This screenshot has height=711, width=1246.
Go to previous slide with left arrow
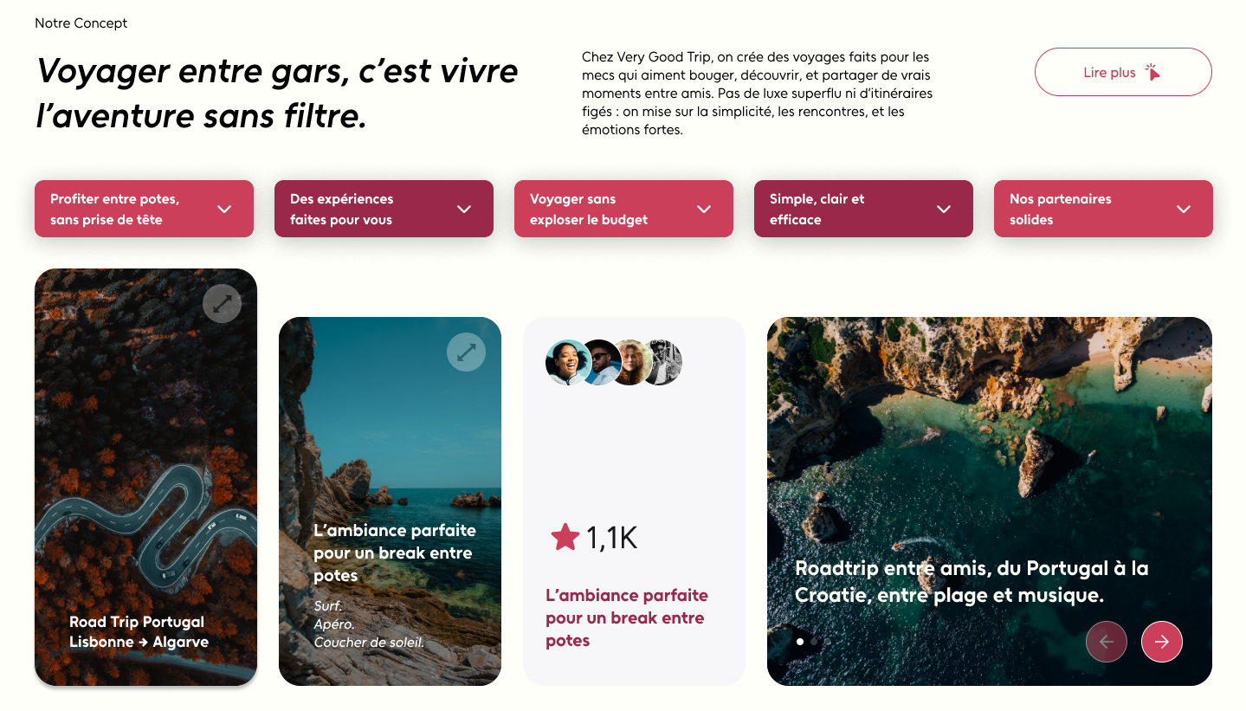[1106, 642]
